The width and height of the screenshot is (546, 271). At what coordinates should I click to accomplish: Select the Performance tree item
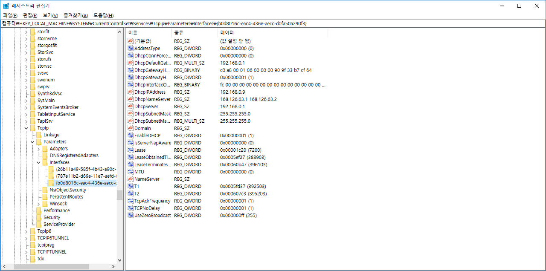tap(56, 210)
